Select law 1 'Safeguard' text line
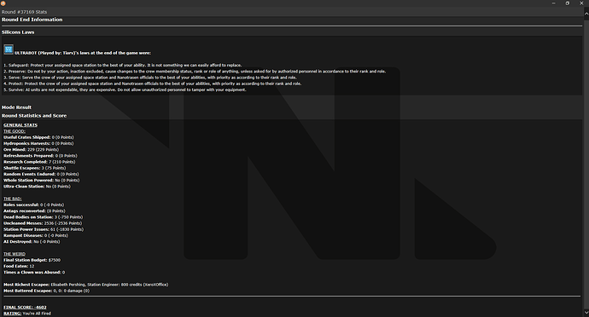 [123, 66]
